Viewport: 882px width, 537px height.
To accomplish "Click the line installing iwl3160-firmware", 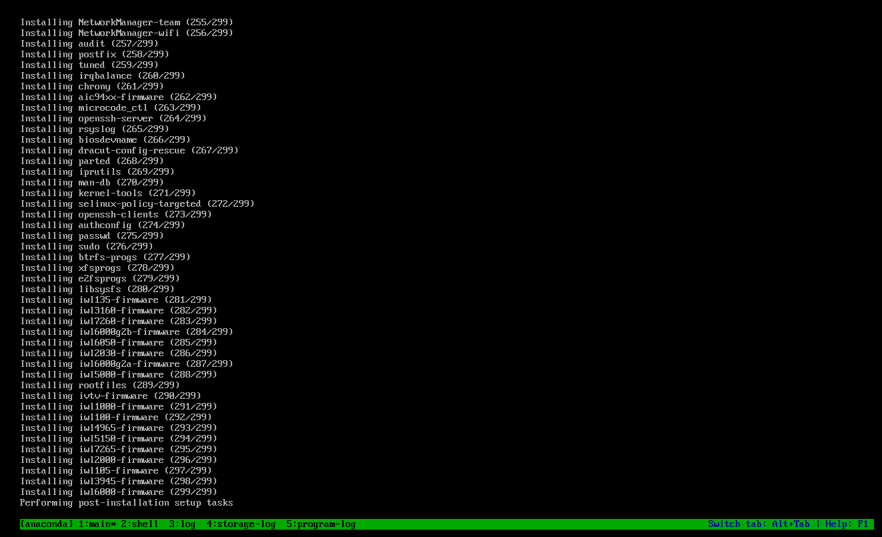I will pyautogui.click(x=119, y=311).
